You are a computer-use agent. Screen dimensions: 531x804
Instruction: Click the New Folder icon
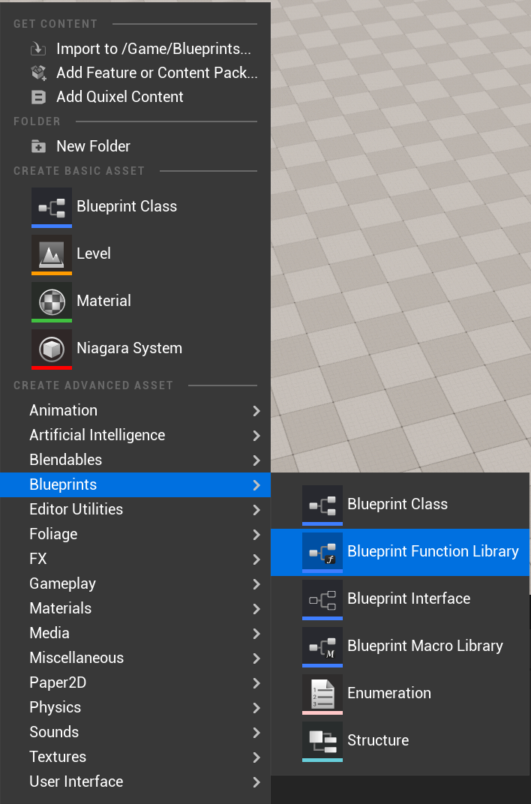[38, 146]
